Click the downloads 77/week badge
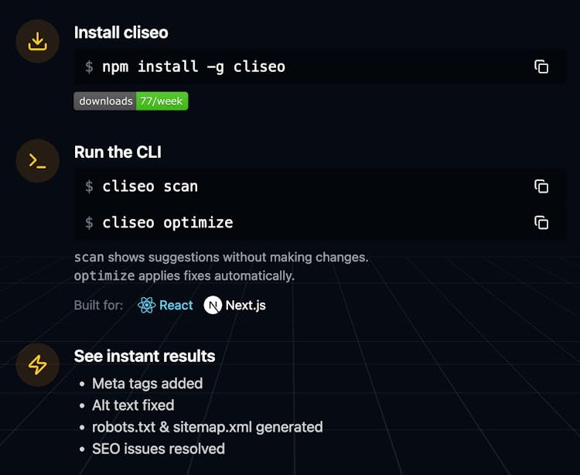The width and height of the screenshot is (580, 475). [x=131, y=101]
